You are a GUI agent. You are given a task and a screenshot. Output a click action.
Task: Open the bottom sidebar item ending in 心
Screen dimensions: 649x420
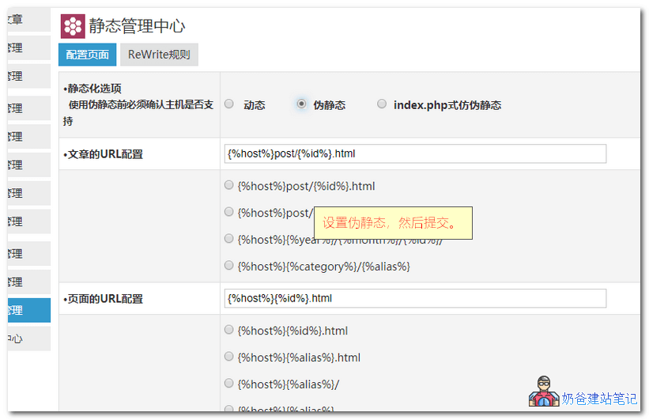[x=28, y=339]
